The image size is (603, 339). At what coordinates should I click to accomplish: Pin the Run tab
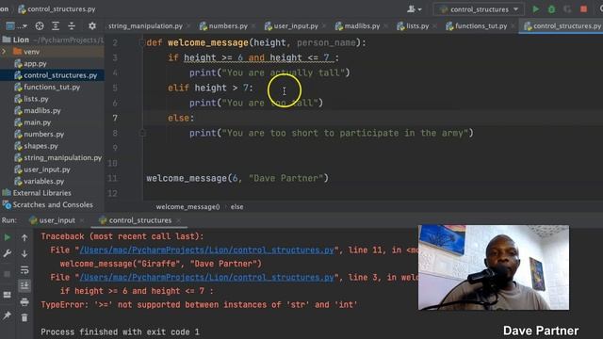click(7, 316)
